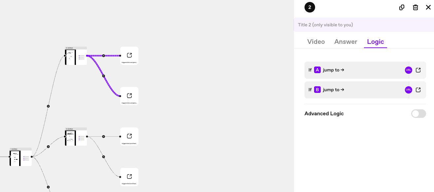The width and height of the screenshot is (434, 192).
Task: Click URL badge on rule B
Action: coord(408,90)
